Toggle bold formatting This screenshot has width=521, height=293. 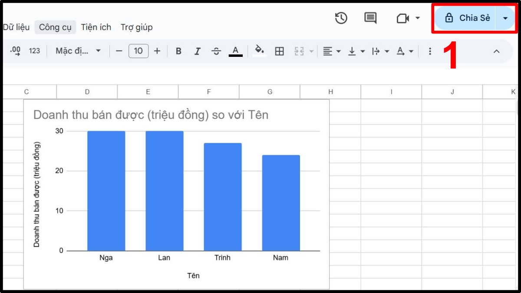pos(178,51)
